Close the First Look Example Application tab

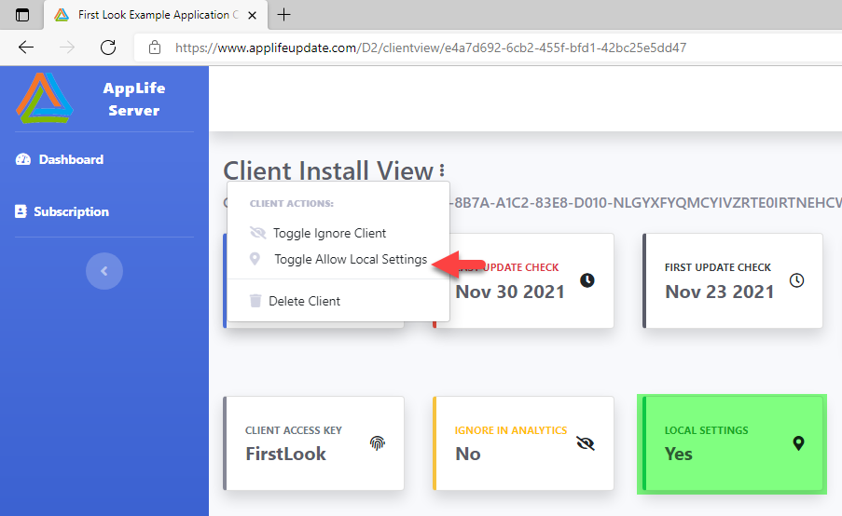click(252, 16)
